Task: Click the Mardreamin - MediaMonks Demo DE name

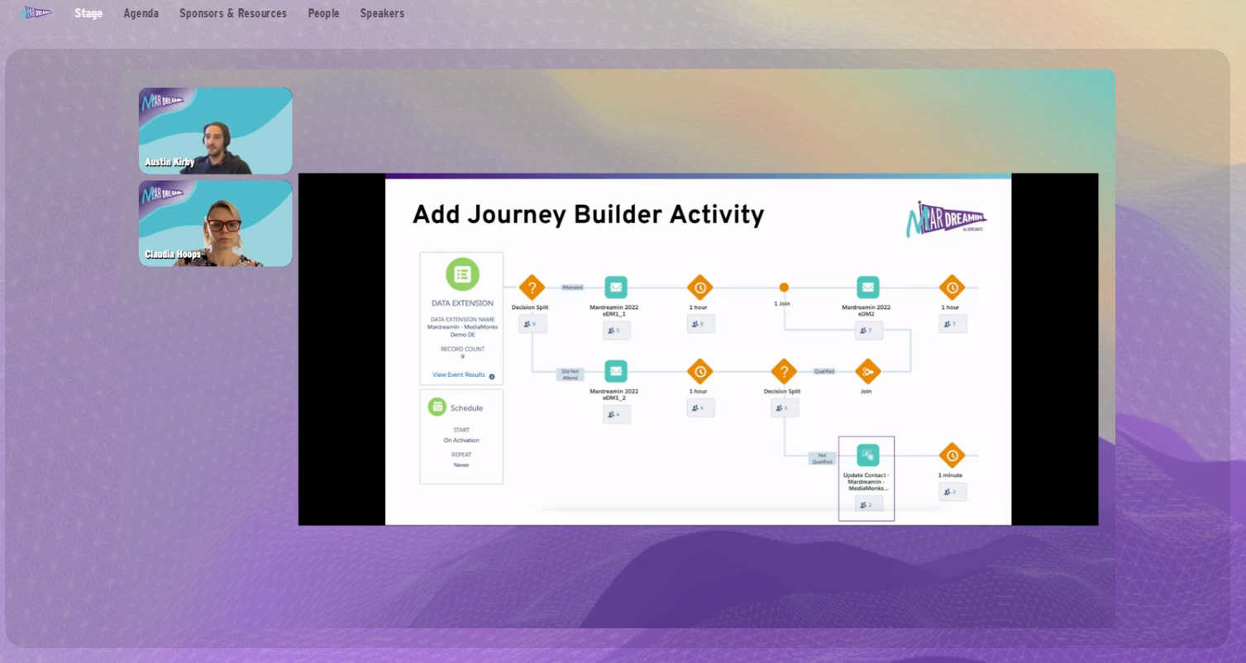Action: 462,331
